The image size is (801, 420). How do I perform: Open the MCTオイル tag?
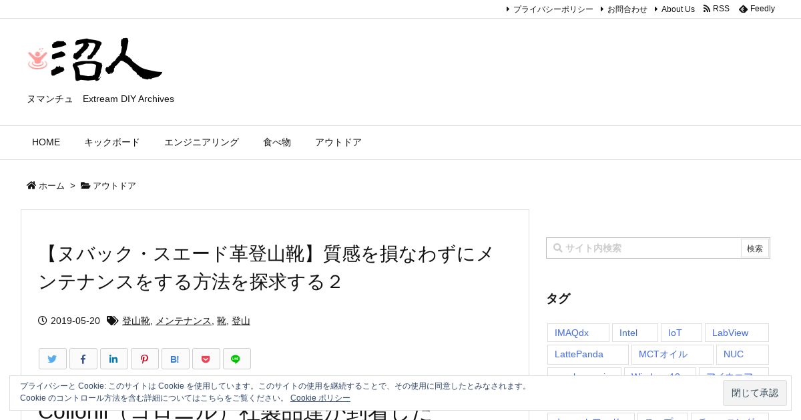(x=672, y=355)
